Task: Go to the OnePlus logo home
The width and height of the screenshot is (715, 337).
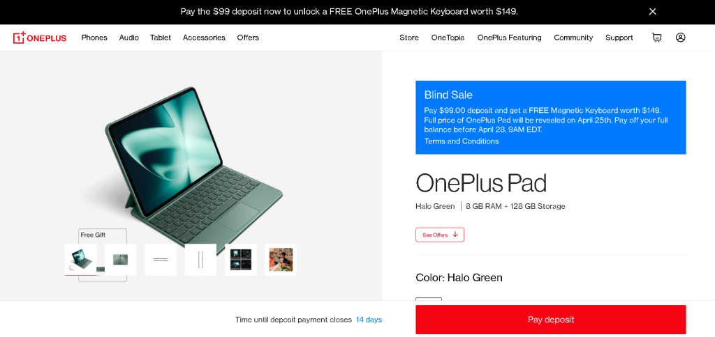Action: point(40,38)
